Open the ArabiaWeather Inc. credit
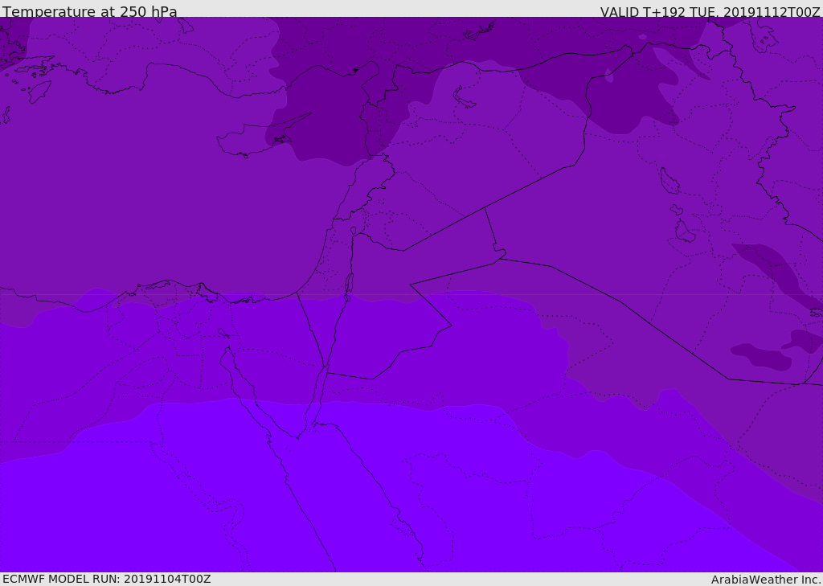 [x=766, y=580]
